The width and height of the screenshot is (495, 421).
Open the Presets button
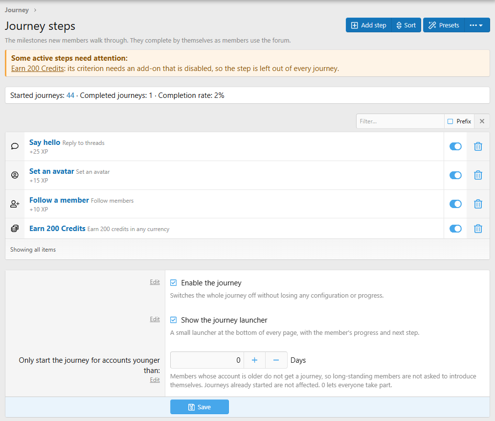444,25
